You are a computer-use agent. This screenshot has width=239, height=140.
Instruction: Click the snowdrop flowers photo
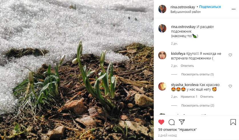[x=77, y=70]
